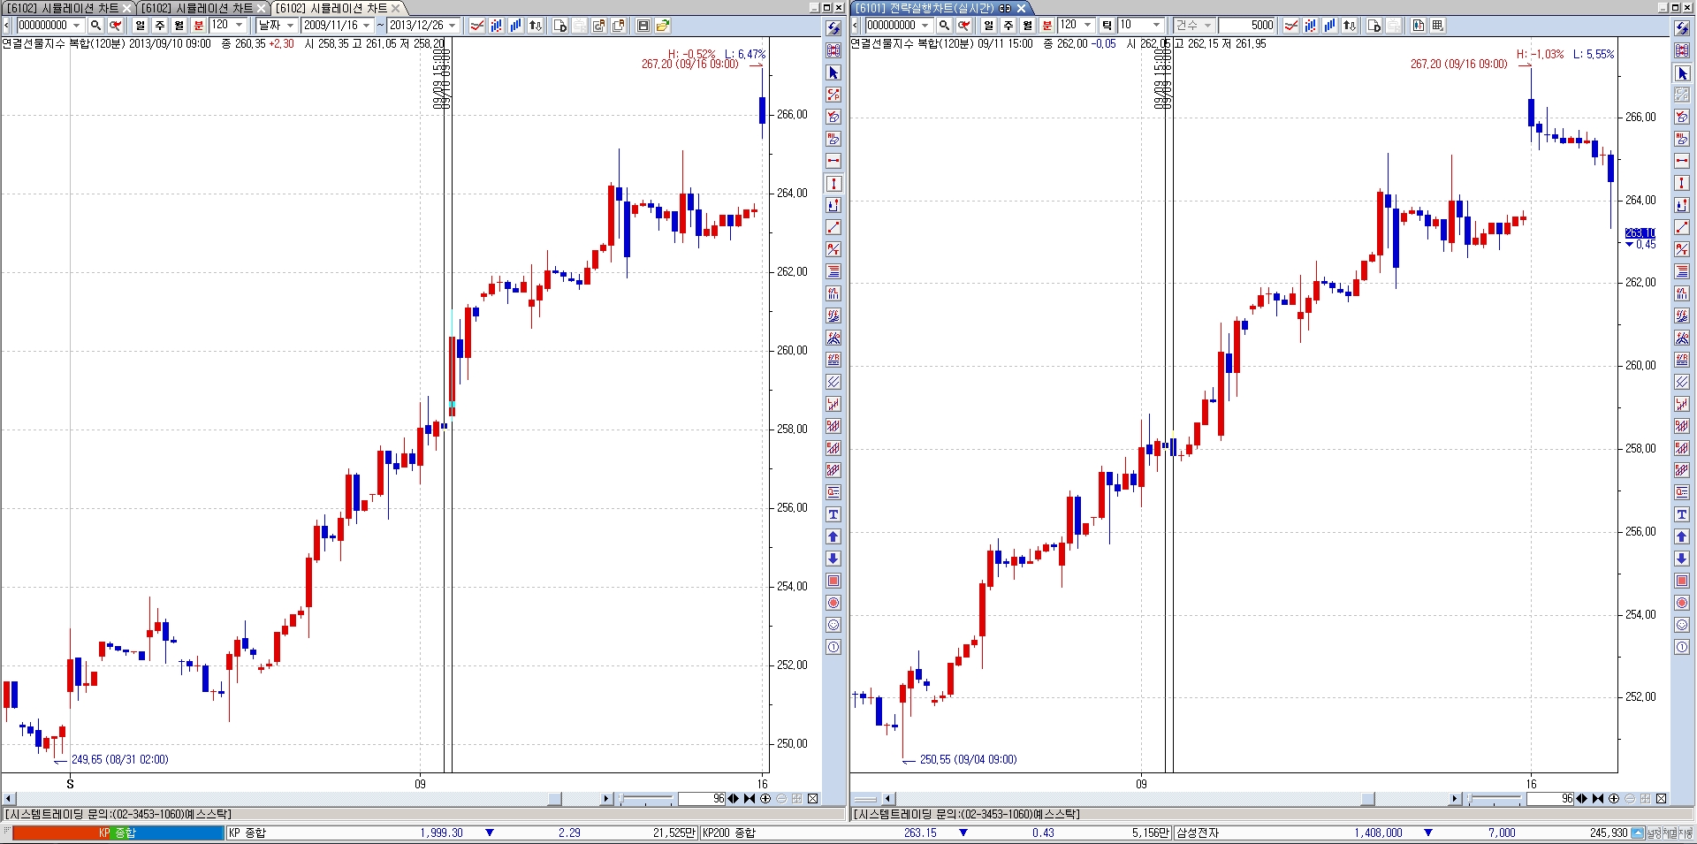Toggle the 틱 (tick) period in the strategy chart
The width and height of the screenshot is (1697, 844).
(1107, 26)
